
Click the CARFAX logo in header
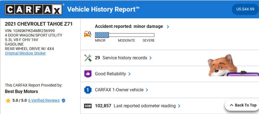(33, 9)
